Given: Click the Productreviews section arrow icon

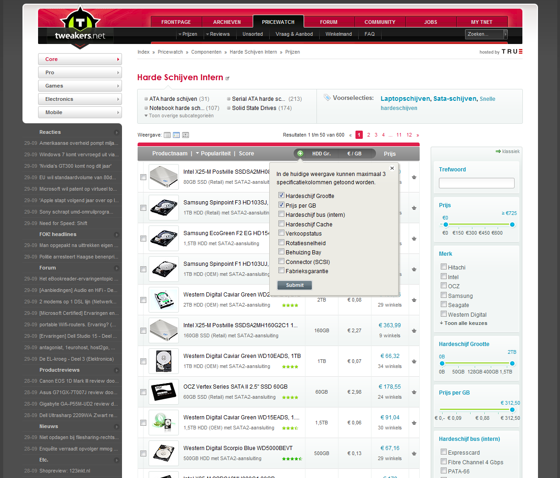Looking at the screenshot, I should point(116,370).
